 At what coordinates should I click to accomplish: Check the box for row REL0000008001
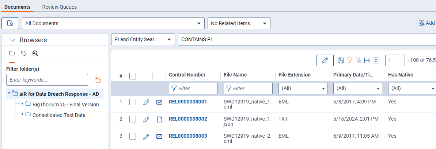click(133, 102)
